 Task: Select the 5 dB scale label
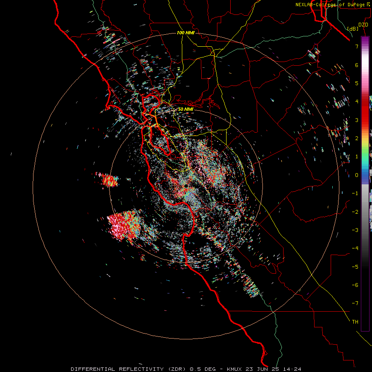[x=357, y=83]
